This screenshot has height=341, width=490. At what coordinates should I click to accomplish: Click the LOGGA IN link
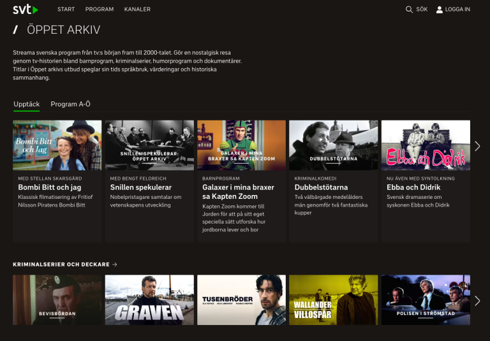[457, 10]
